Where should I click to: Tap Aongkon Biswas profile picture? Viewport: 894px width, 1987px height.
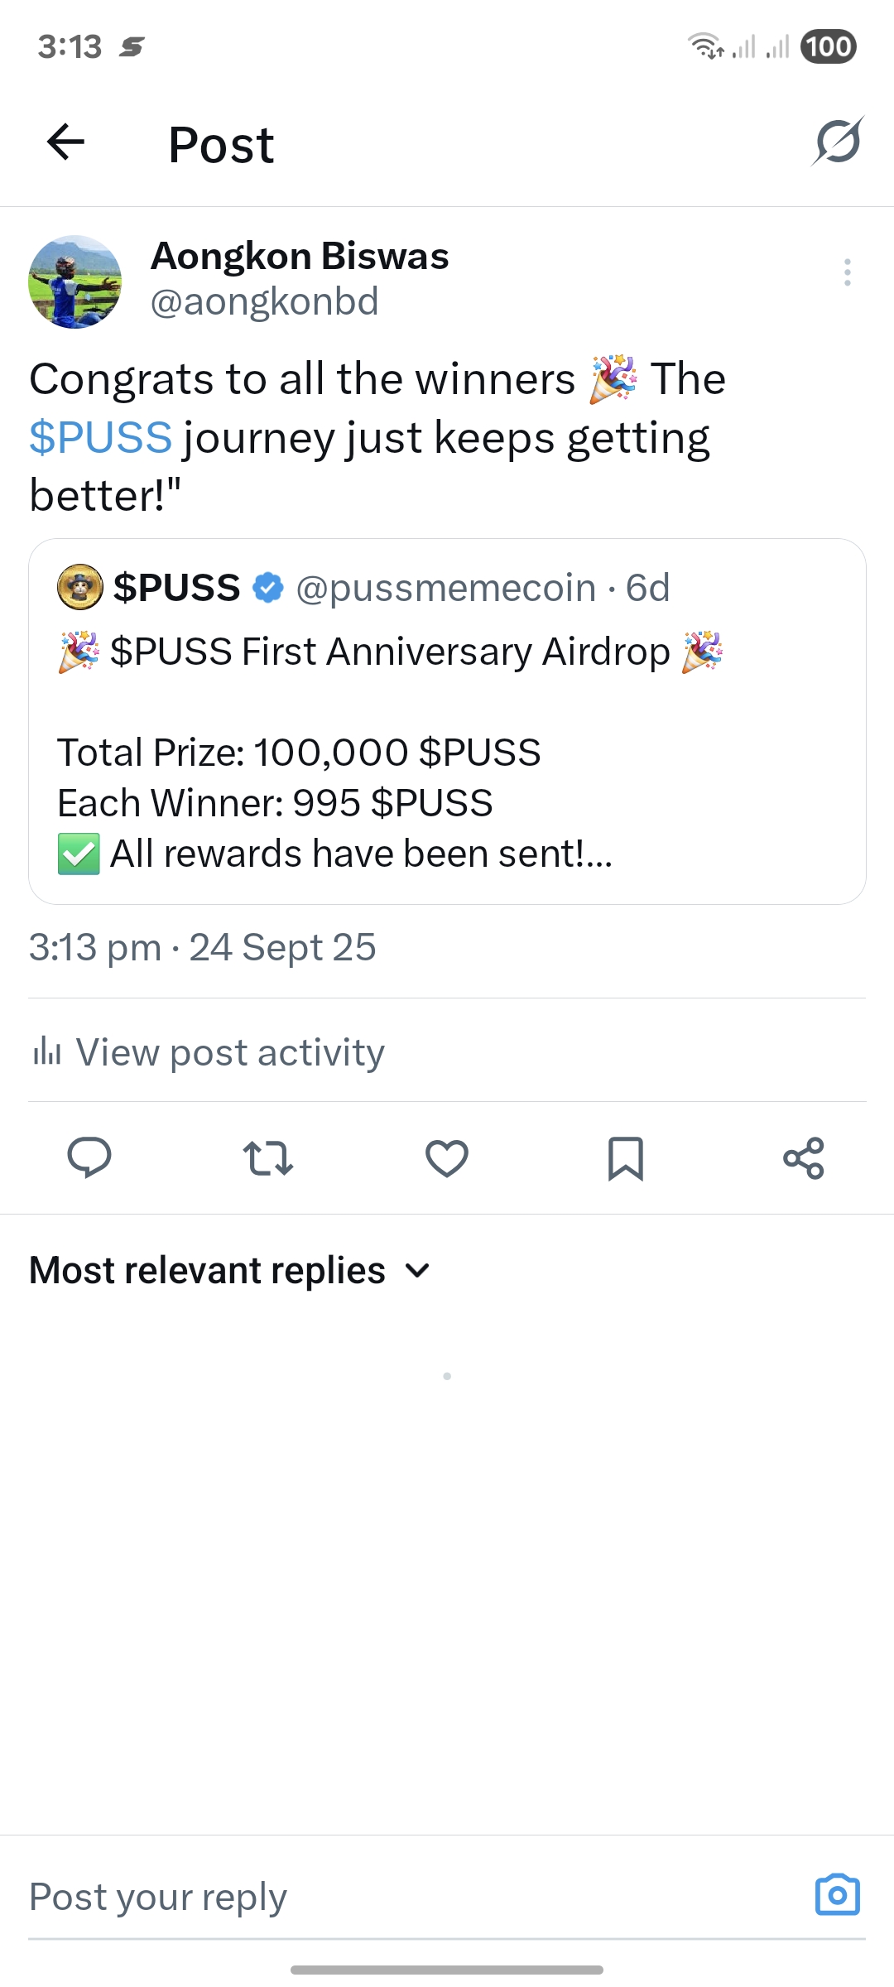coord(75,281)
